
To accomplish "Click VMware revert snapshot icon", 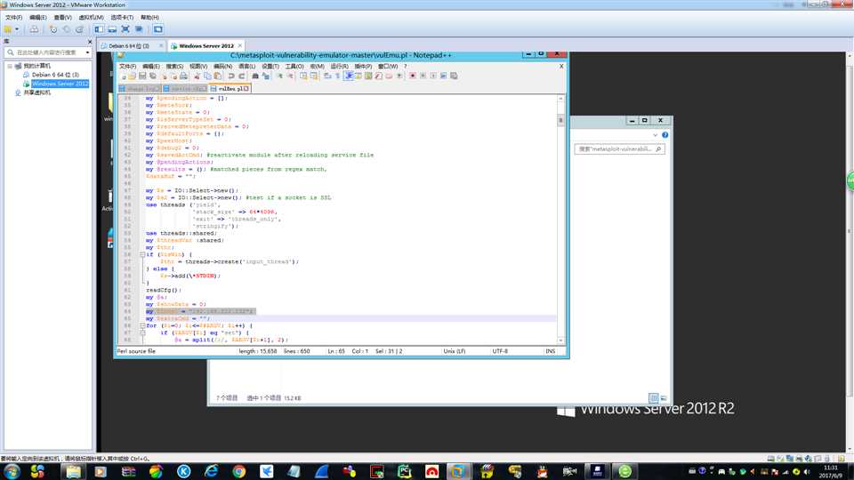I will [67, 29].
